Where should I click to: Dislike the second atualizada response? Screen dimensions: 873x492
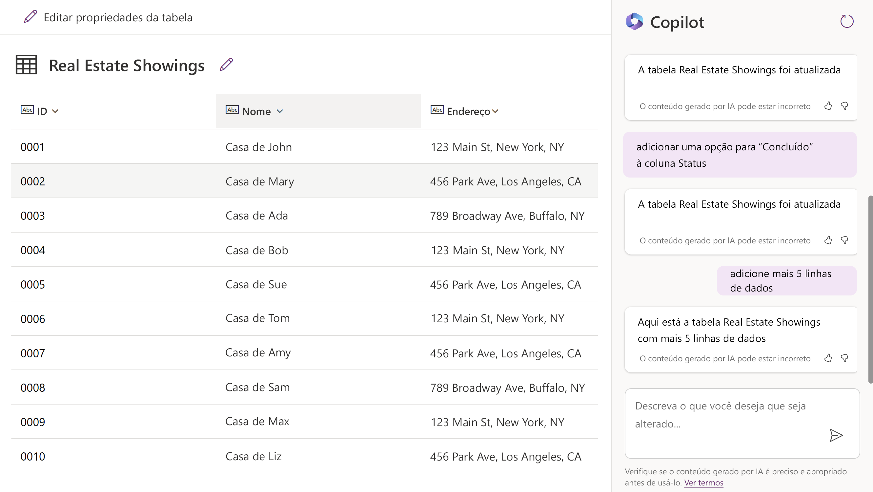844,240
